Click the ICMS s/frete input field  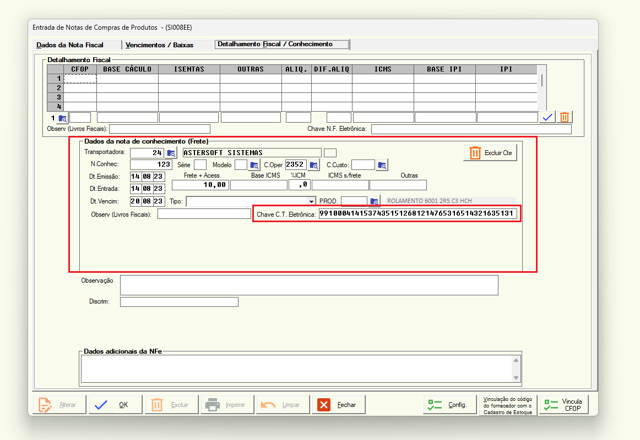pos(340,185)
